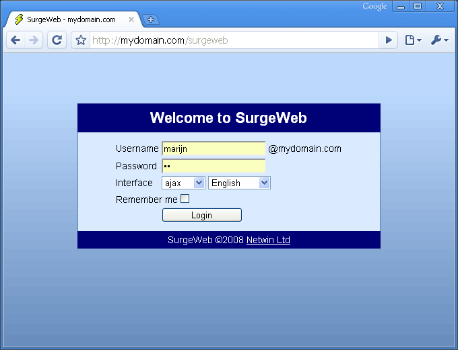Click the browser Back arrow button
458x350 pixels.
(x=15, y=40)
